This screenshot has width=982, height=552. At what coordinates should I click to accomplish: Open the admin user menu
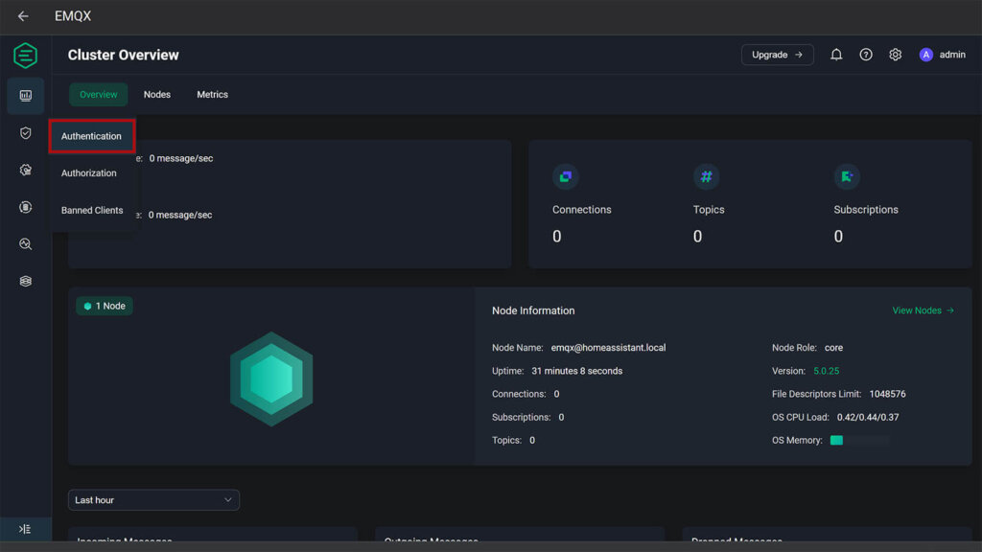[943, 55]
